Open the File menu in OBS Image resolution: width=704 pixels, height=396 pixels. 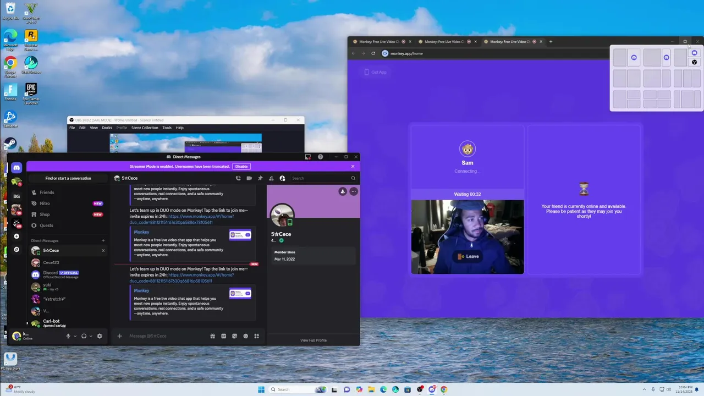tap(72, 128)
